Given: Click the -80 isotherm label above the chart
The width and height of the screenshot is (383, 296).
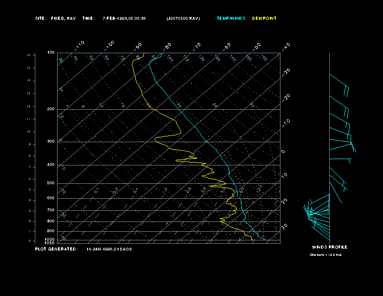Looking at the screenshot, I should pyautogui.click(x=168, y=46).
